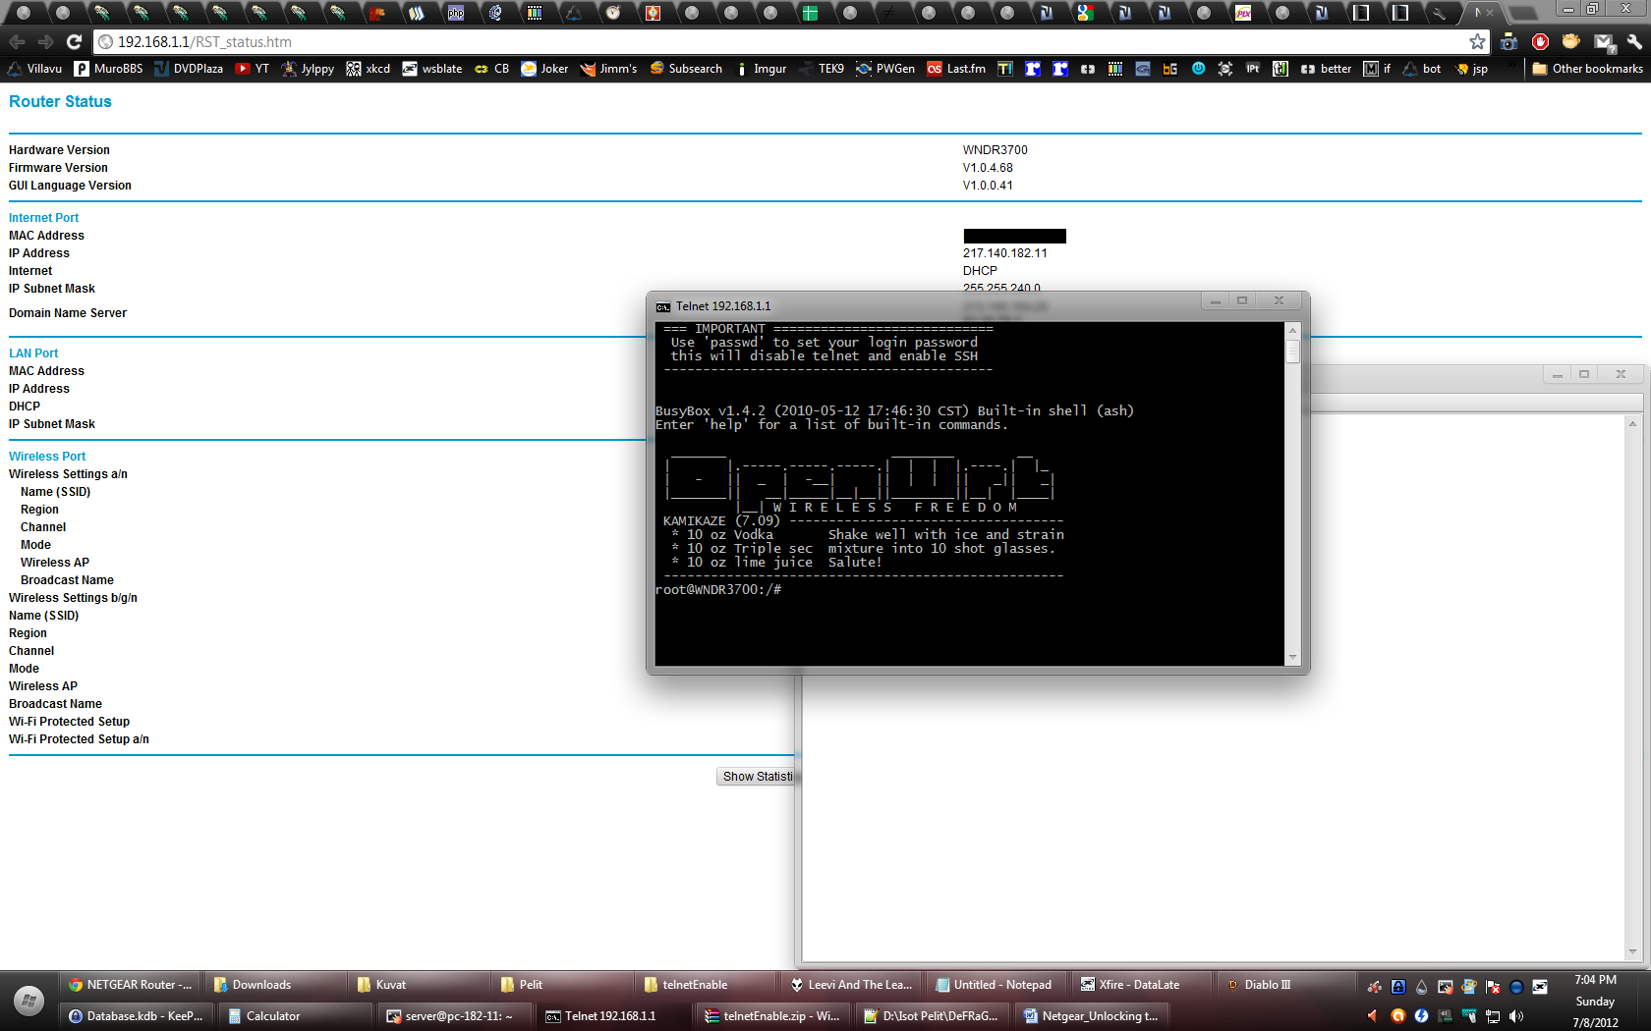Viewport: 1651px width, 1031px height.
Task: Open the Chrome wrench menu
Action: pyautogui.click(x=1633, y=41)
